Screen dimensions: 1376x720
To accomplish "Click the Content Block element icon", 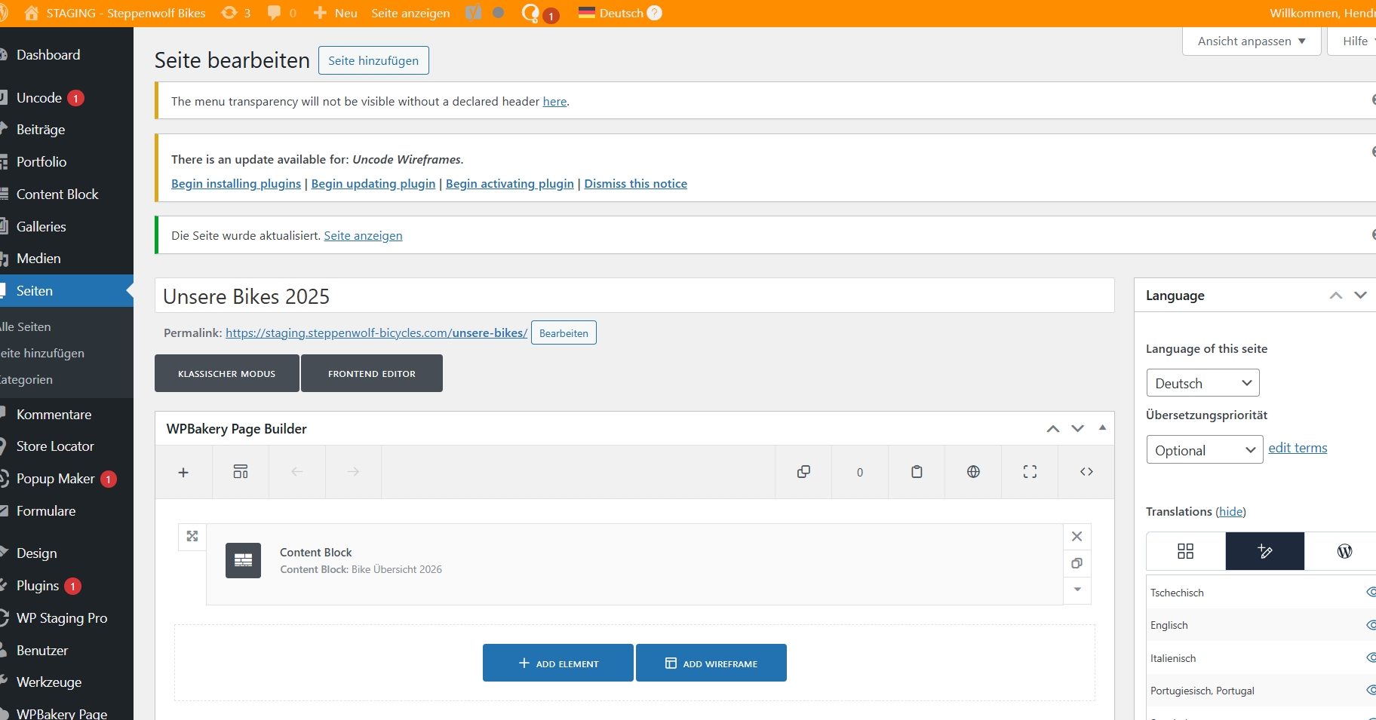I will pos(243,560).
